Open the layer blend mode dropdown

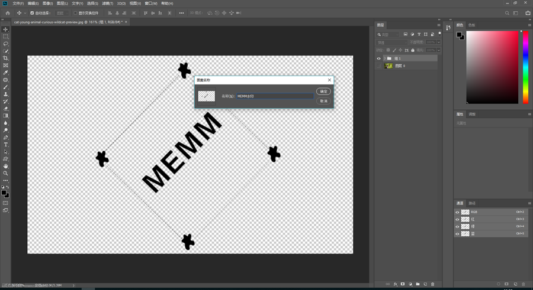[x=389, y=43]
